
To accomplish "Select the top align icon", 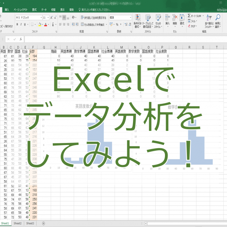I will (60, 17).
